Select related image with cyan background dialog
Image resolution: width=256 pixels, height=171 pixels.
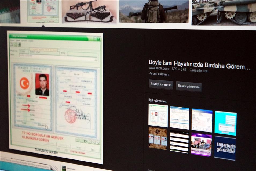coord(225,123)
